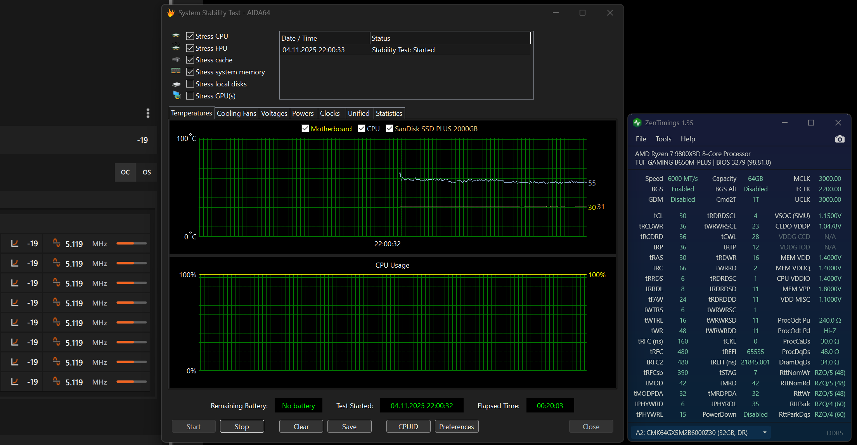Uncheck the Stress CPU checkbox
The width and height of the screenshot is (857, 445).
pyautogui.click(x=190, y=36)
